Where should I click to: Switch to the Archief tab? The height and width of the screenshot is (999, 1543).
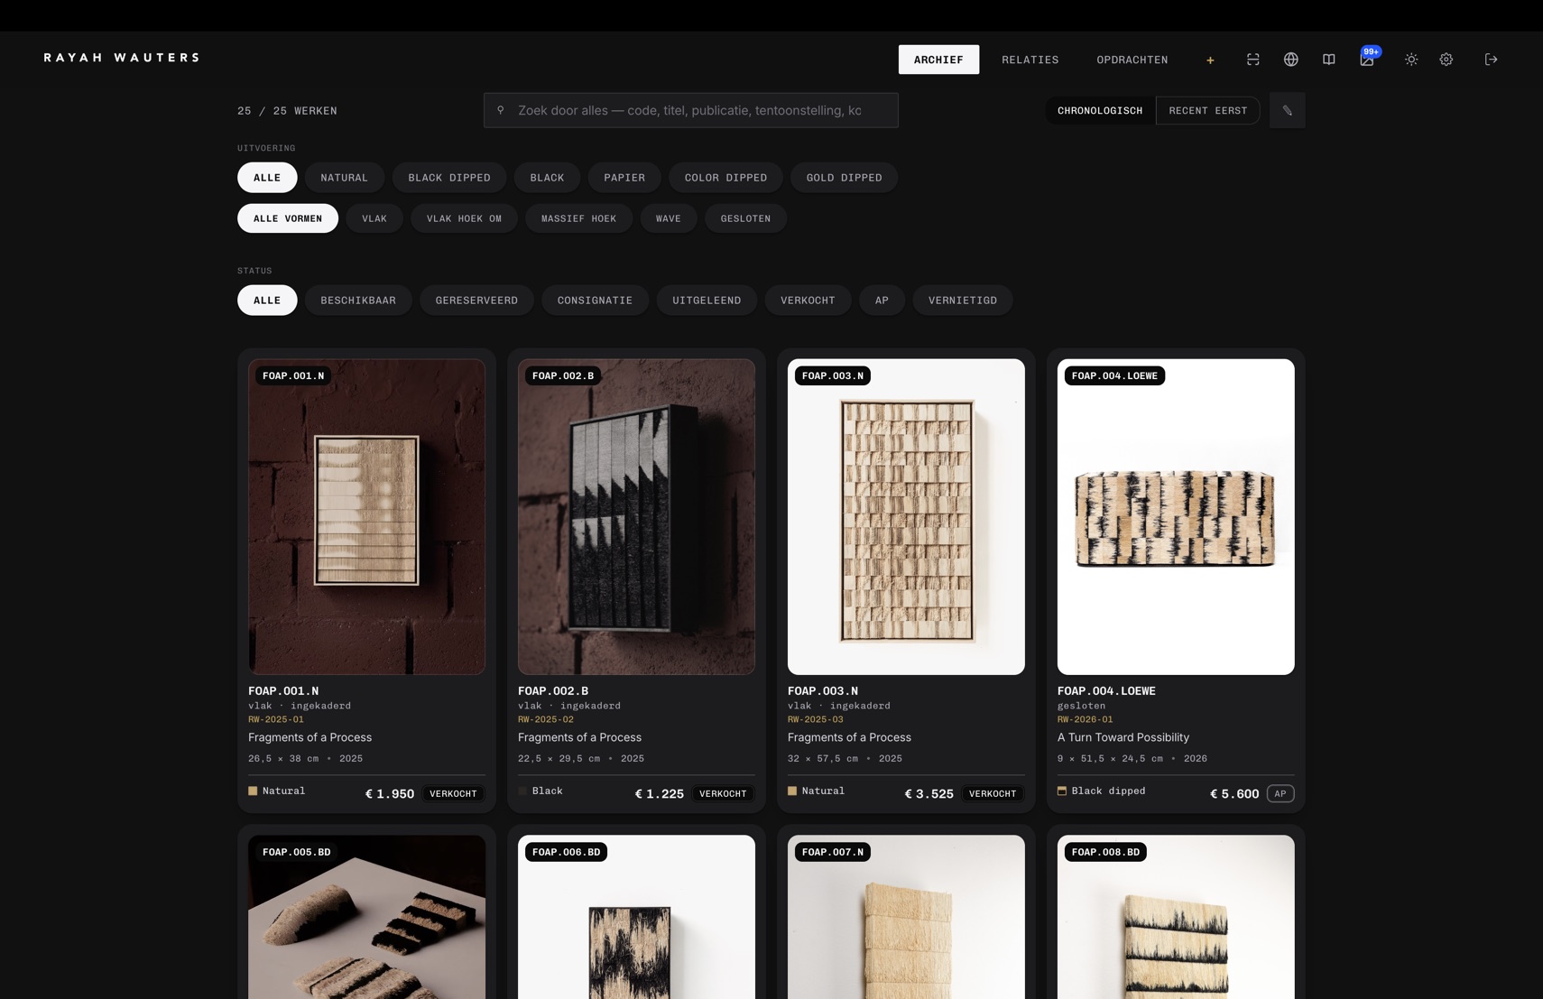(938, 60)
